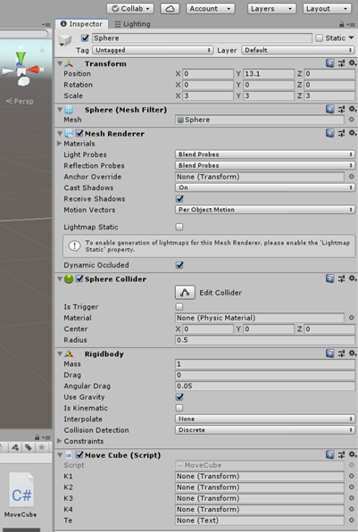This screenshot has height=532, width=358.
Task: Toggle Receive Shadows checkbox
Action: click(179, 198)
